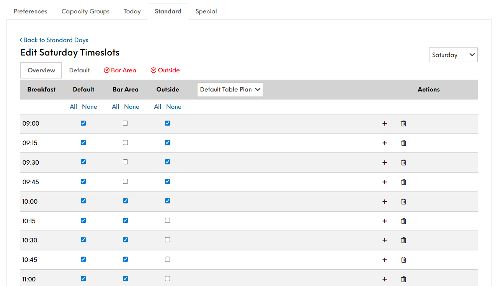Click the plus icon in the 09:30 row
Viewport: 498px width, 286px height.
(x=385, y=163)
